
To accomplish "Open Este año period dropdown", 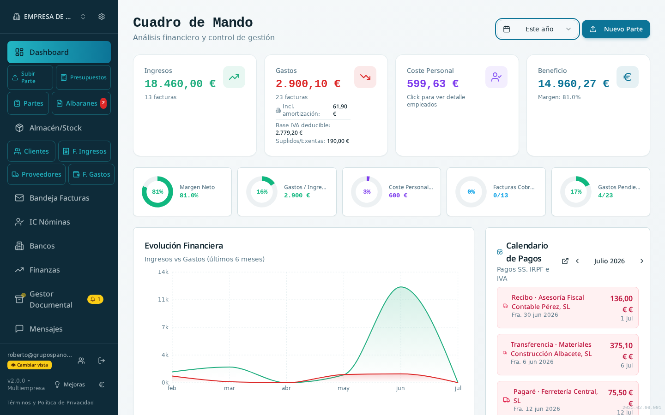I will (538, 29).
